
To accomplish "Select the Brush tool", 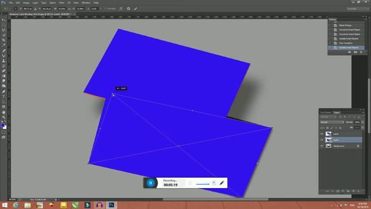I will coord(3,56).
